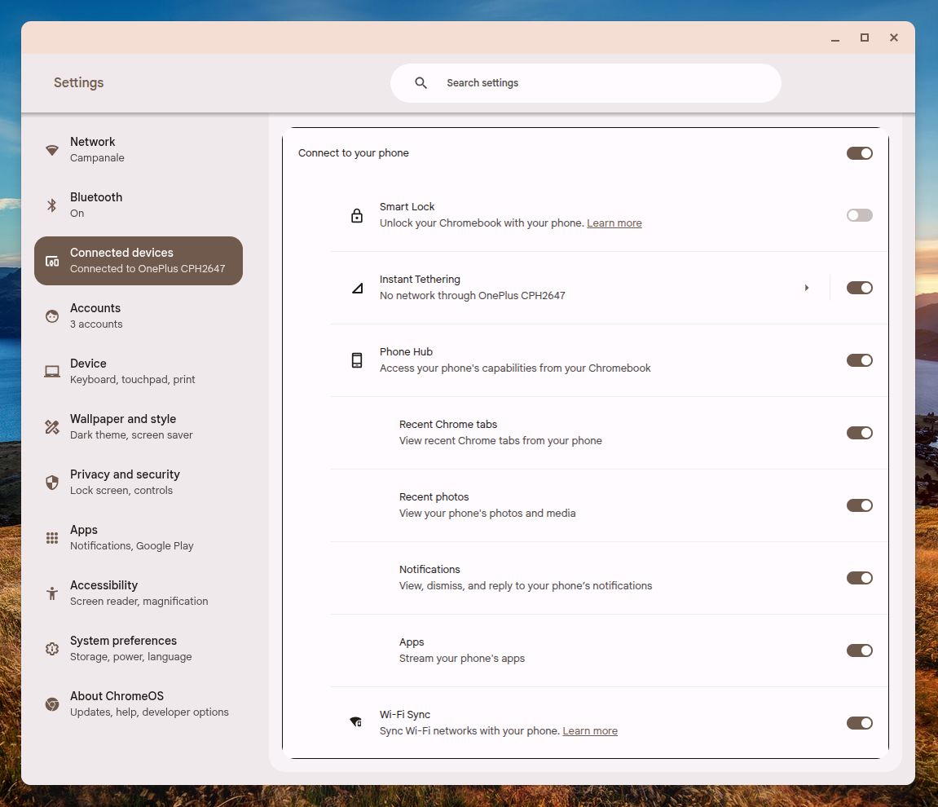
Task: Open Bluetooth settings via sidebar icon
Action: (x=51, y=205)
